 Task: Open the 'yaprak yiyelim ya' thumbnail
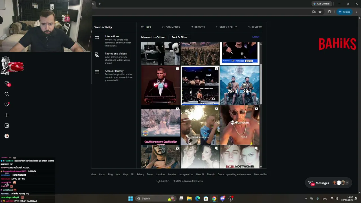(x=200, y=125)
